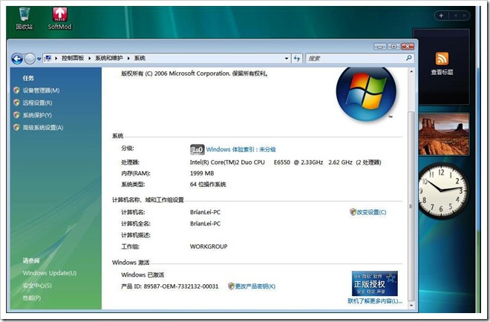Select the 2006 Microsoft Corporation copyright line
490x322 pixels.
(195, 73)
